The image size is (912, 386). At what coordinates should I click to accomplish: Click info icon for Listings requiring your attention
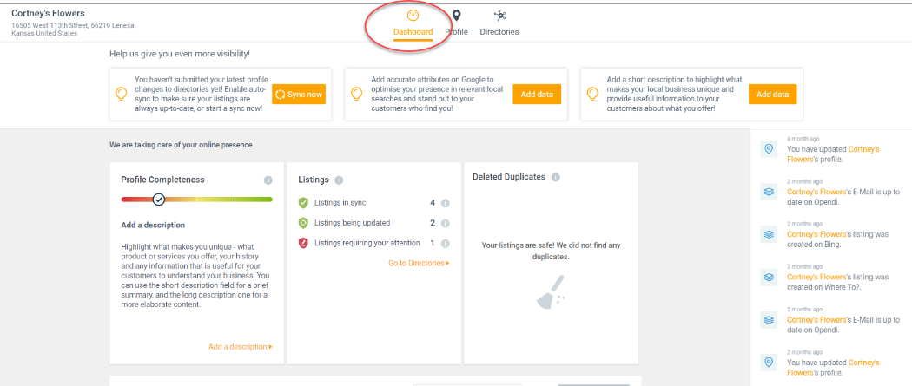(445, 244)
